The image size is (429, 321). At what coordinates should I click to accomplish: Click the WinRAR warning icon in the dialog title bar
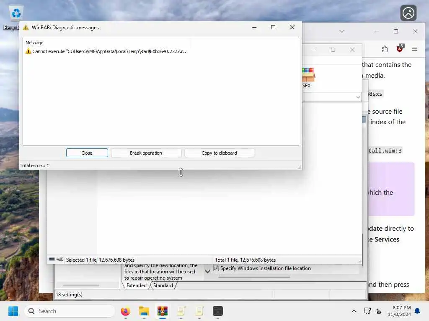pos(26,28)
